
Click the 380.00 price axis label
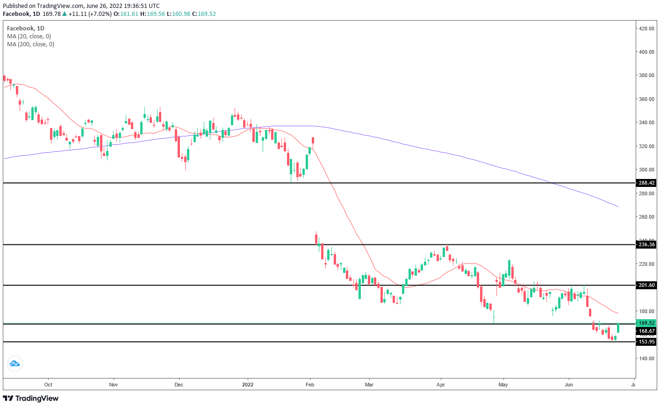click(647, 75)
